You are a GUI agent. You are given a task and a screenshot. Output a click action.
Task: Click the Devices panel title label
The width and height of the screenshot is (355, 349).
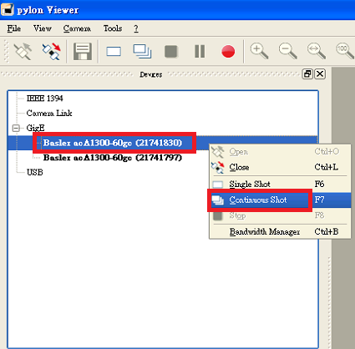point(151,74)
